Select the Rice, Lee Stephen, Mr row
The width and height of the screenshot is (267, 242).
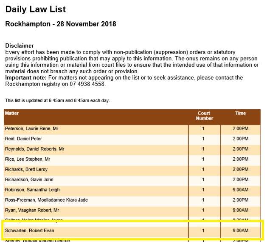point(132,160)
